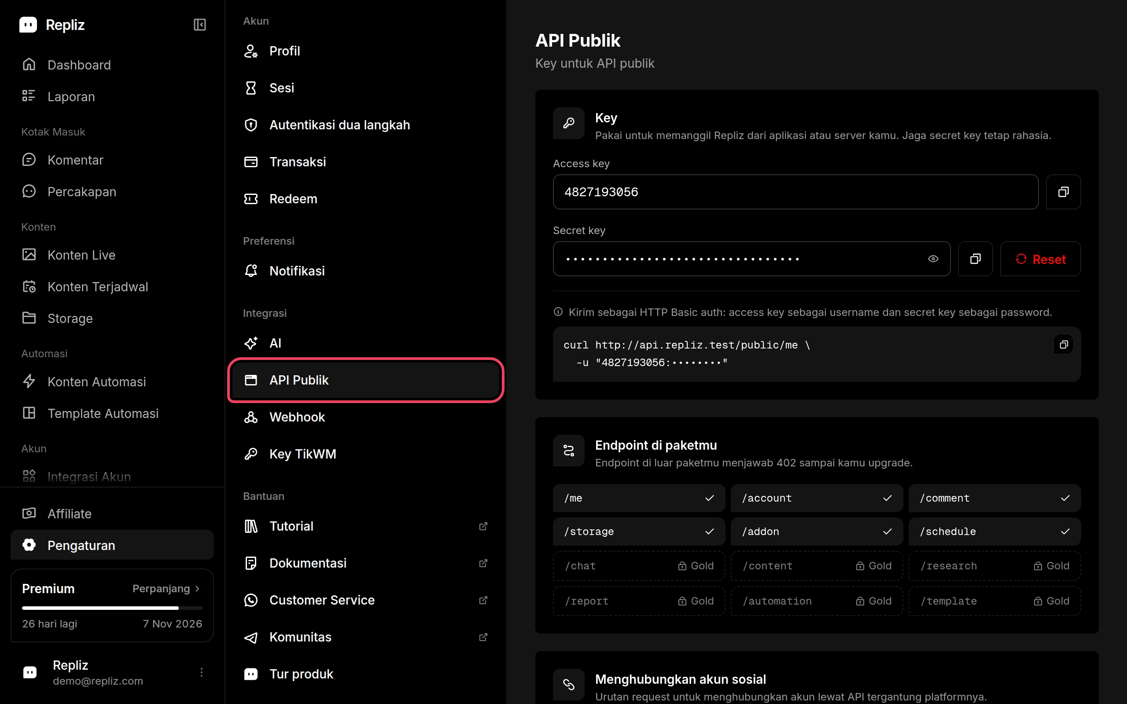Open Notifikasi preferences
Screen dimensions: 1127x704
point(365,271)
